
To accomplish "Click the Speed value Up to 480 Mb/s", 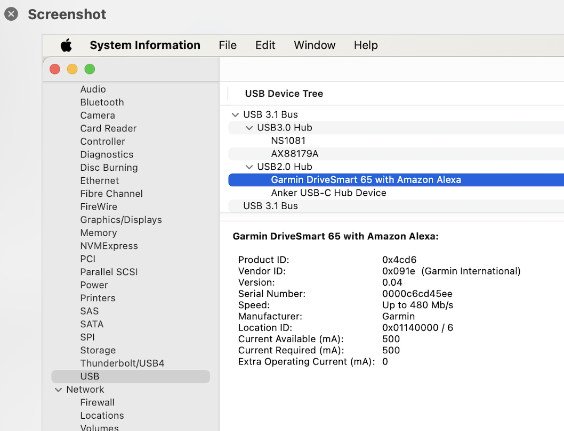I will coord(417,305).
